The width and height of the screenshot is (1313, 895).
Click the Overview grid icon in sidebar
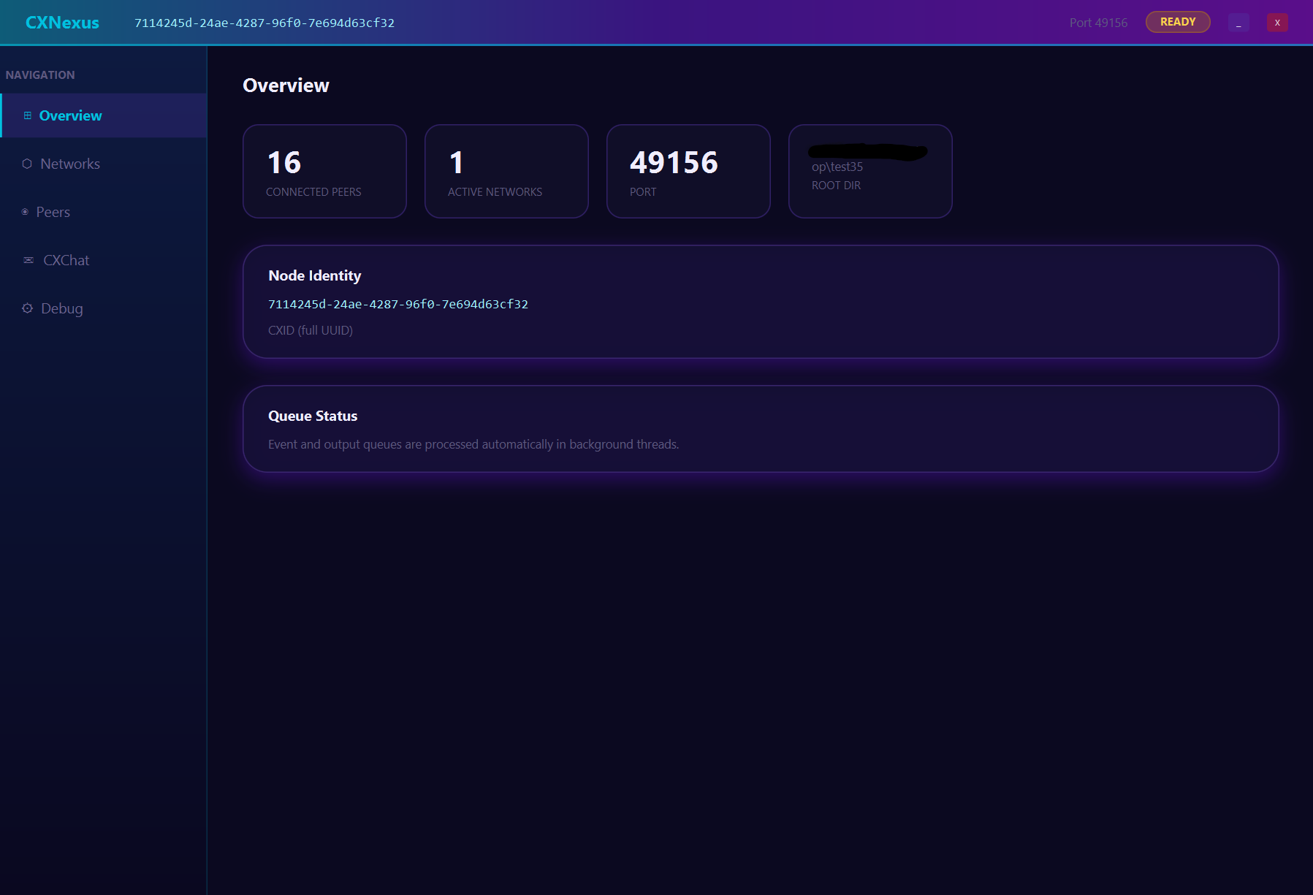[x=28, y=115]
